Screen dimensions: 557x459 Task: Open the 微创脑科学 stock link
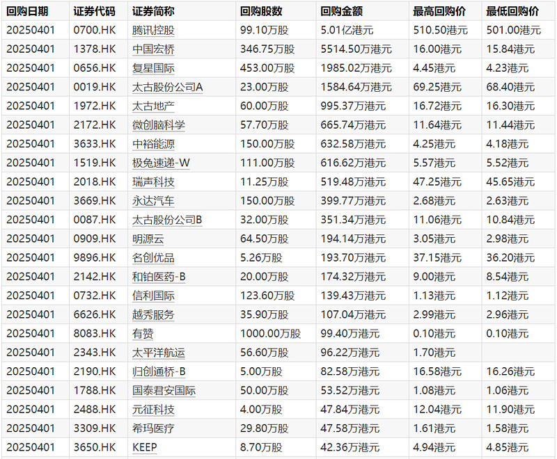pos(159,125)
